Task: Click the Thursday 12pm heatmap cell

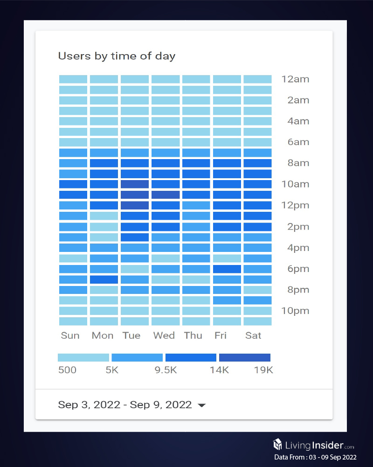Action: pyautogui.click(x=196, y=205)
